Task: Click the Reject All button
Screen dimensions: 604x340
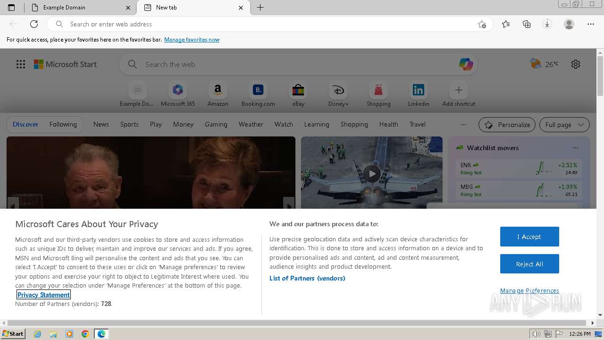Action: 529,264
